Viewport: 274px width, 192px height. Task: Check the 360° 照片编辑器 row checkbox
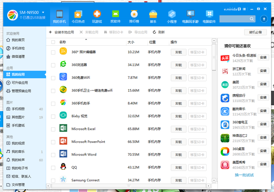tap(53, 52)
